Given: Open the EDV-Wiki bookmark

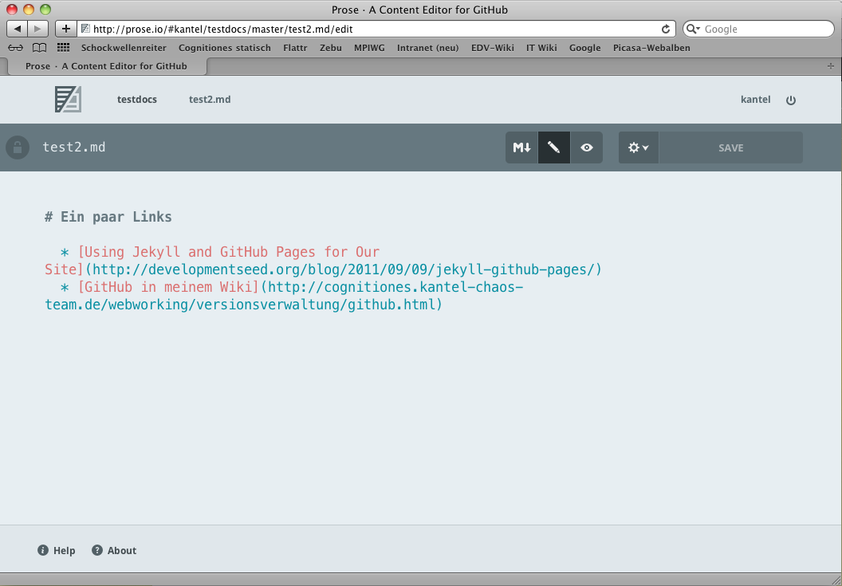Looking at the screenshot, I should pyautogui.click(x=493, y=48).
